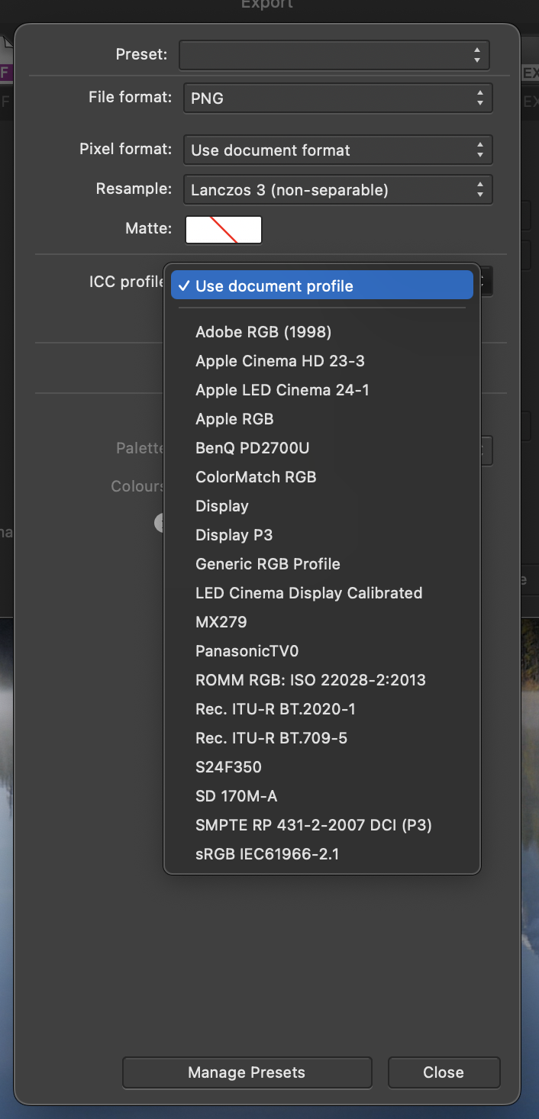Choose Adobe RGB (1998) profile
The width and height of the screenshot is (539, 1119).
tap(263, 332)
